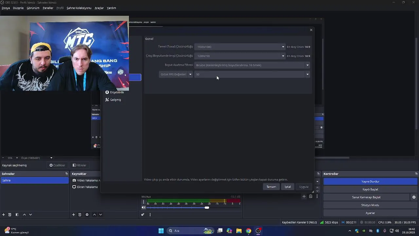Move scene up arrow in Sahneler

pos(24,215)
